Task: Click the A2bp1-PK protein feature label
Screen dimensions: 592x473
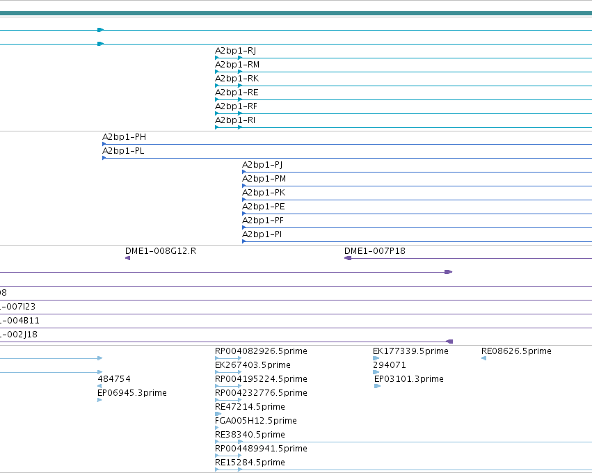Action: (x=264, y=193)
